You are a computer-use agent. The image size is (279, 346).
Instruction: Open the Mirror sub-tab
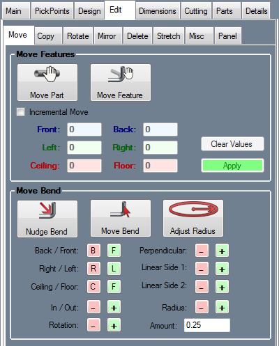coord(107,36)
